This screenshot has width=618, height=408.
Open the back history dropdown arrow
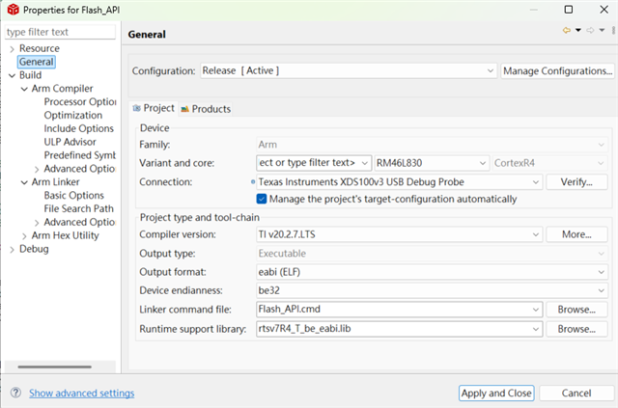coord(578,30)
